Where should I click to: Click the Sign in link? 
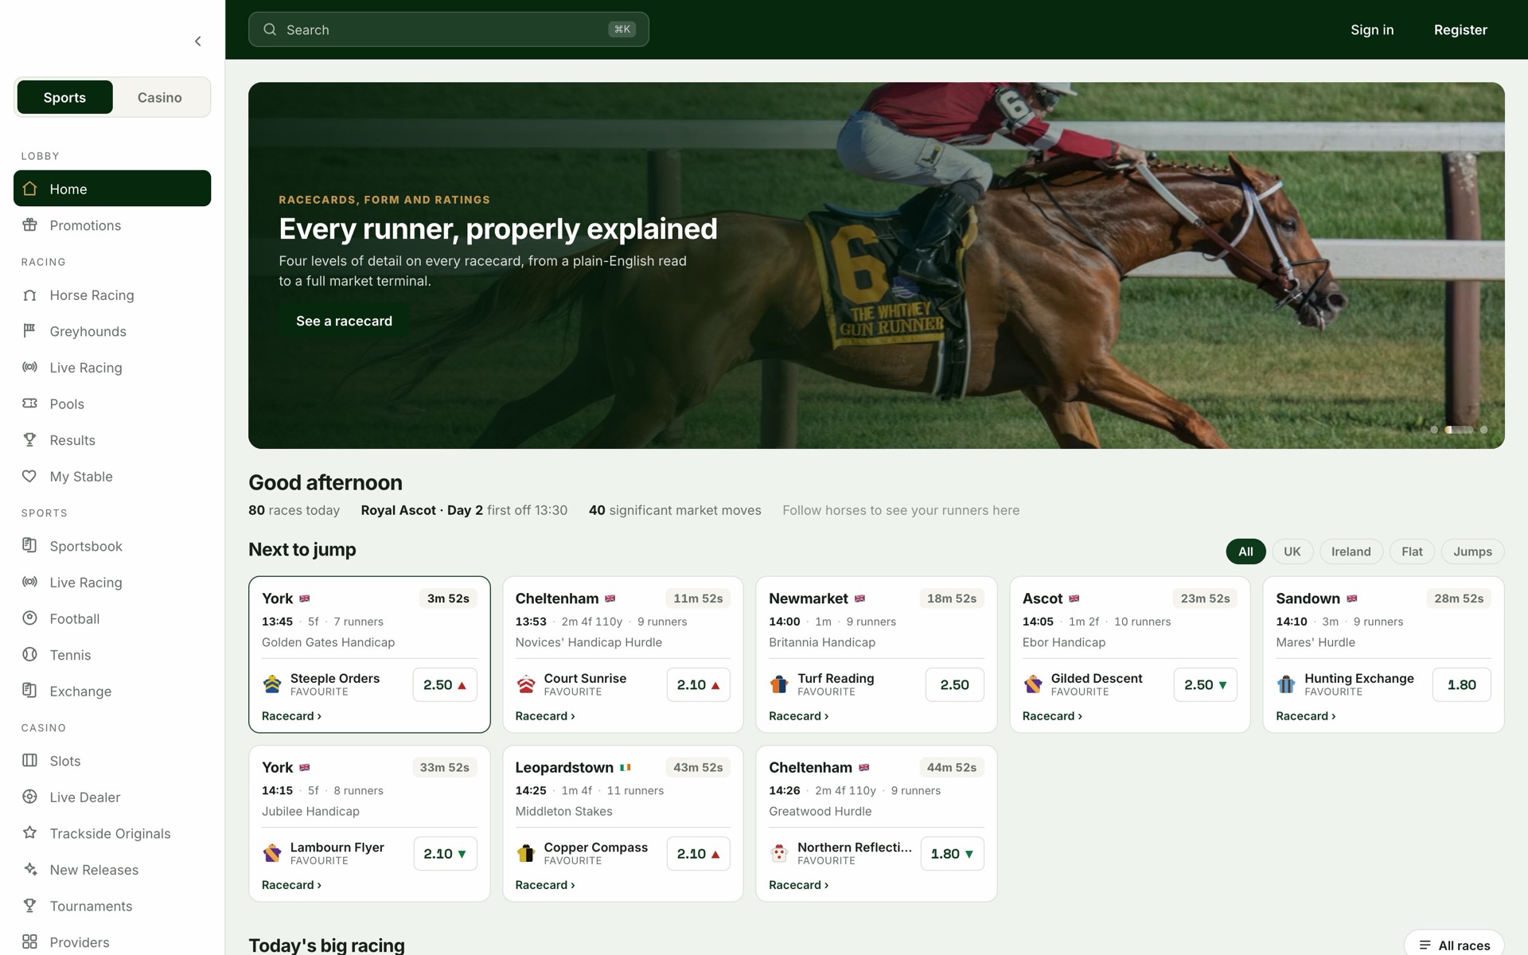click(x=1372, y=29)
